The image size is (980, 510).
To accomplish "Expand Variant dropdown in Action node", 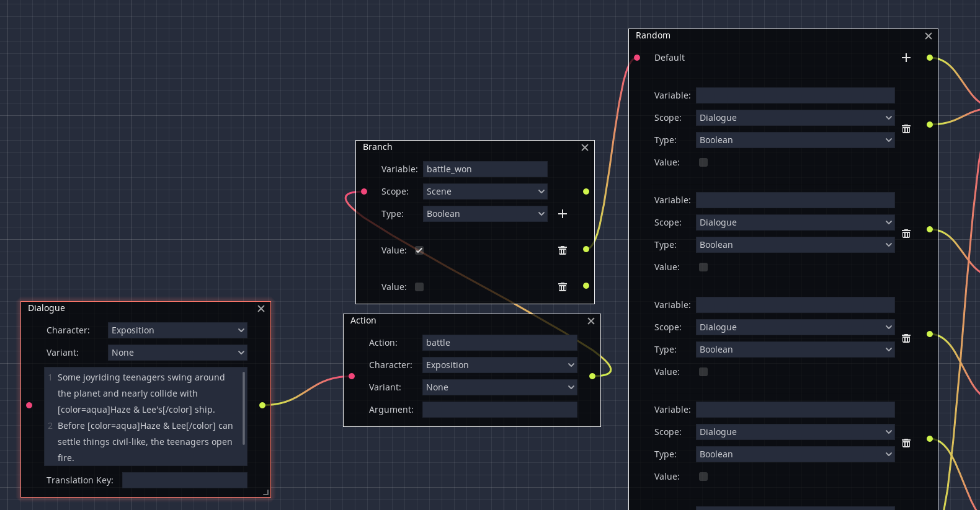I will pos(499,387).
